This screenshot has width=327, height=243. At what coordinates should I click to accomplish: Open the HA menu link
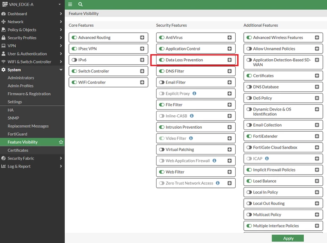tap(11, 110)
